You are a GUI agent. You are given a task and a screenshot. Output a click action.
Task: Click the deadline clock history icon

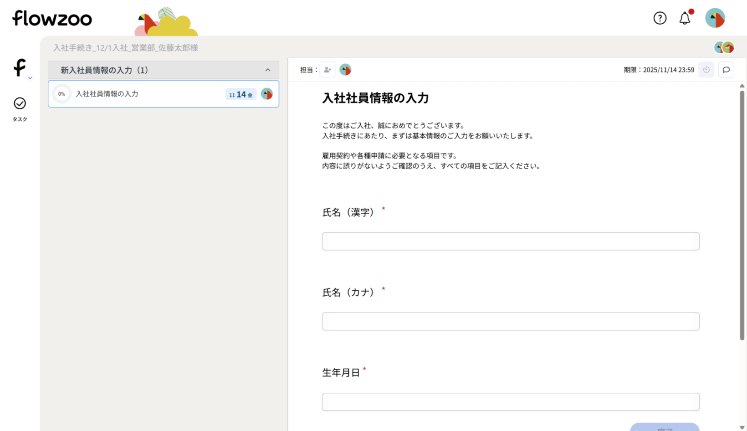pyautogui.click(x=706, y=70)
